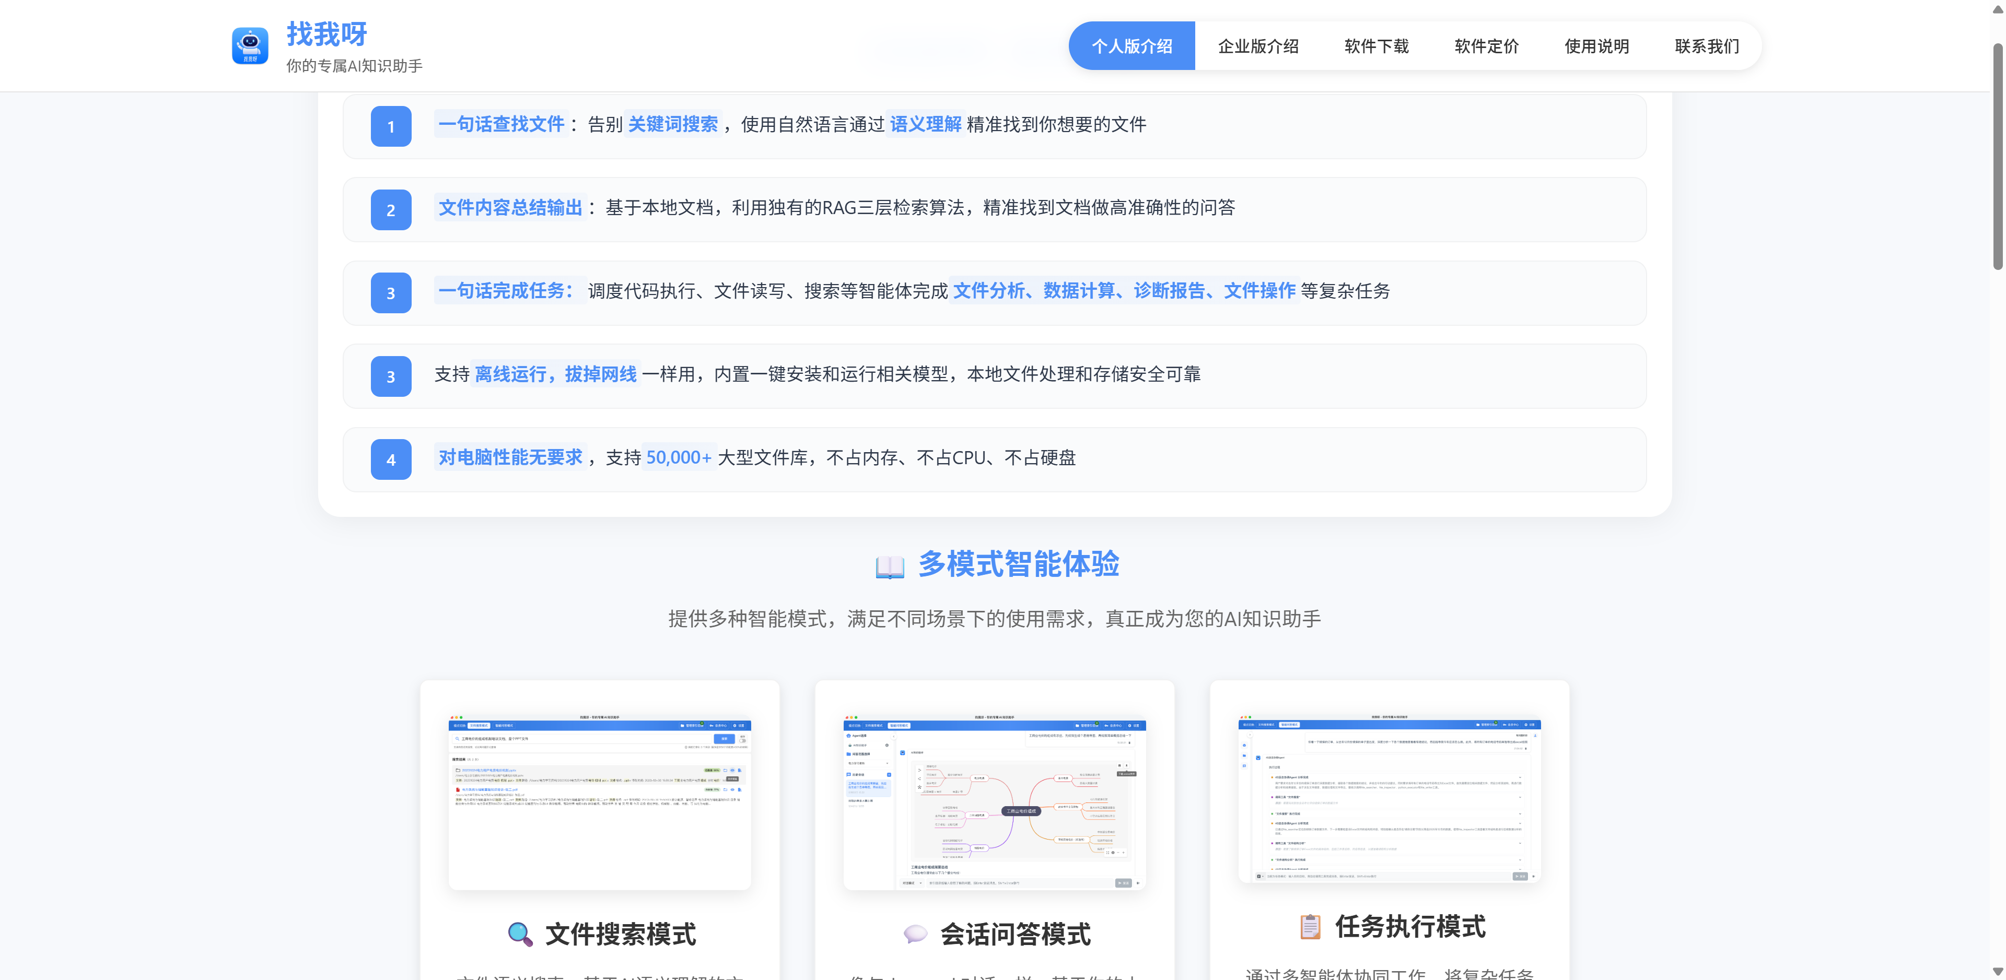Go to the 软件下载 page
Screen dimensions: 2006x980
1376,46
